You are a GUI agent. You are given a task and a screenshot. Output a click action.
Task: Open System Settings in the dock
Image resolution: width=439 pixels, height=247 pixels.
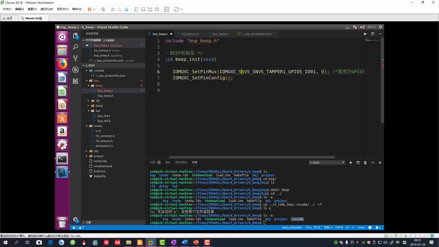[x=62, y=145]
